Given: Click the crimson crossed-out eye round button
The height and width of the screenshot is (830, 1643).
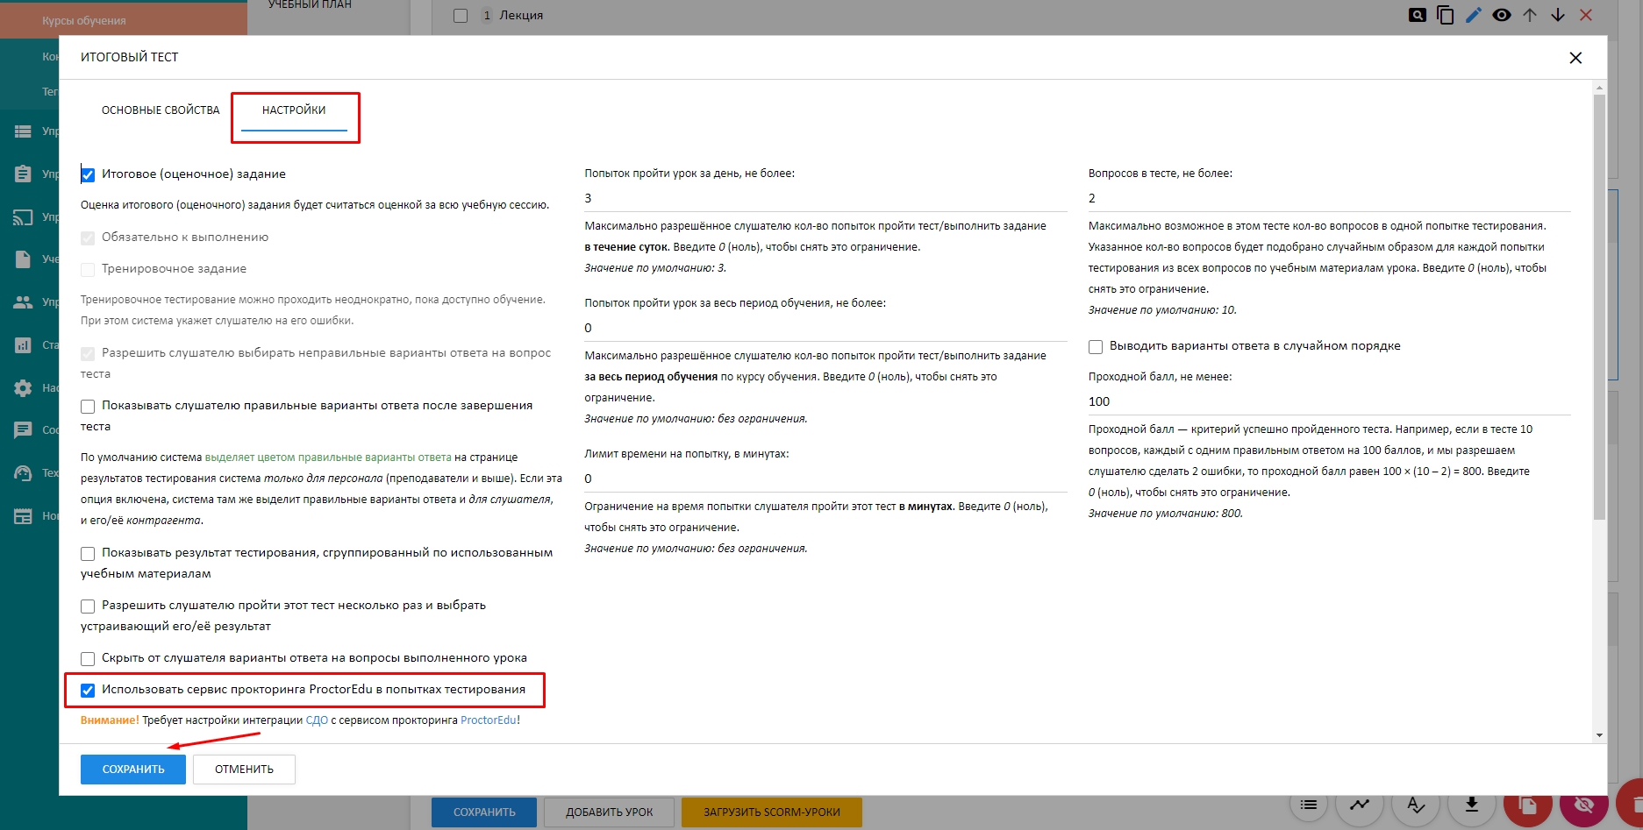Looking at the screenshot, I should pyautogui.click(x=1583, y=805).
